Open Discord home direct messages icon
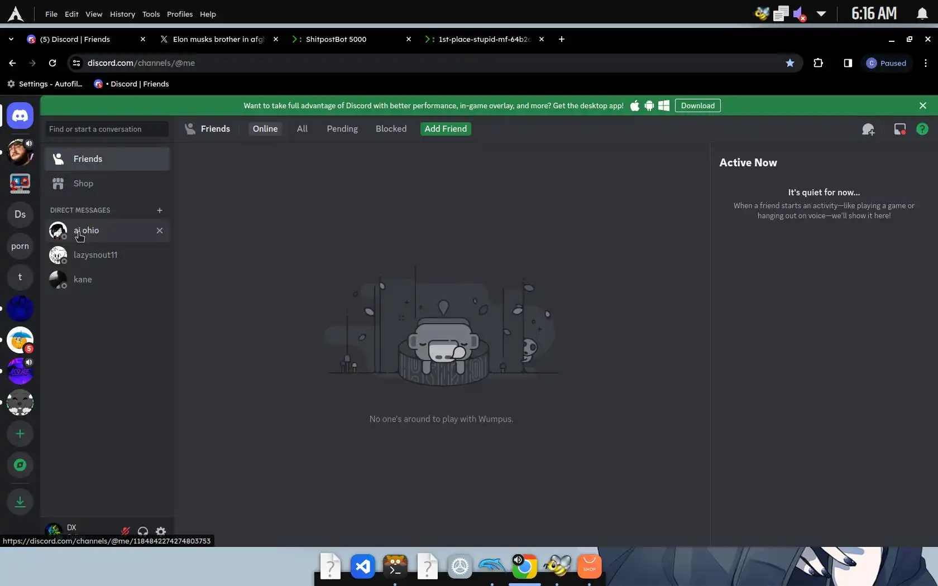The height and width of the screenshot is (586, 938). [x=20, y=116]
